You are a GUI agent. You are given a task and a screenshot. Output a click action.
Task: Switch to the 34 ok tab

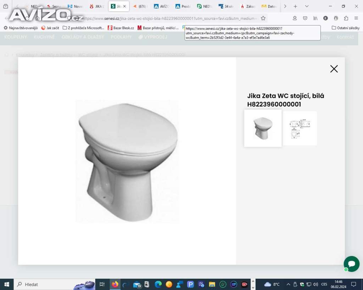click(226, 6)
